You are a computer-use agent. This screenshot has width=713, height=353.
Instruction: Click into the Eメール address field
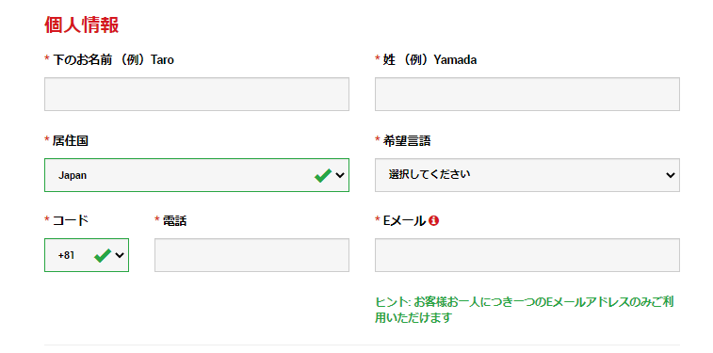point(527,255)
